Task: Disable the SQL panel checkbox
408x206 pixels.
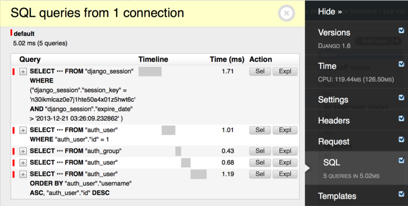Action: click(x=402, y=160)
